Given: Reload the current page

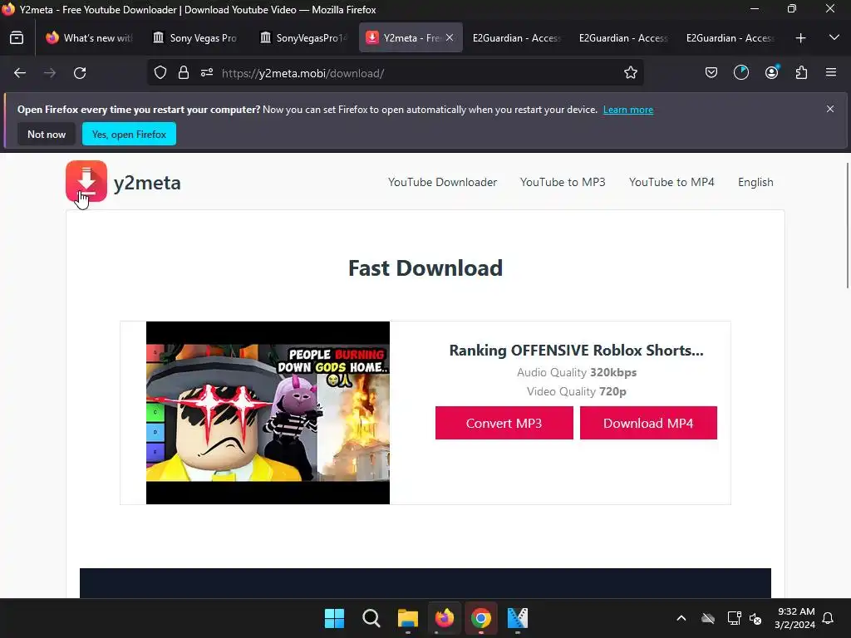Looking at the screenshot, I should coord(80,73).
